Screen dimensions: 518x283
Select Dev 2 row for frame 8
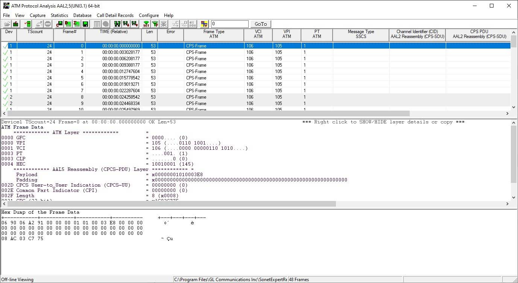[x=255, y=97]
